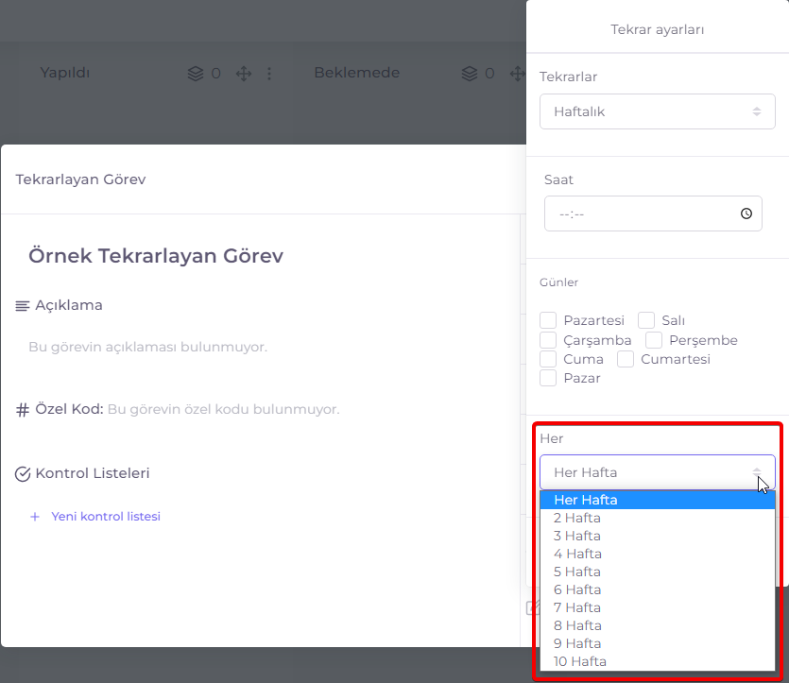Select 6 Hafta from the list
The height and width of the screenshot is (683, 789).
click(x=657, y=590)
